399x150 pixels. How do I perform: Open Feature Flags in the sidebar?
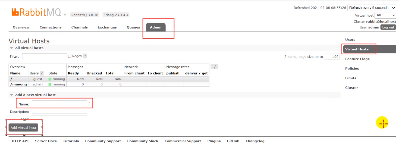[357, 59]
